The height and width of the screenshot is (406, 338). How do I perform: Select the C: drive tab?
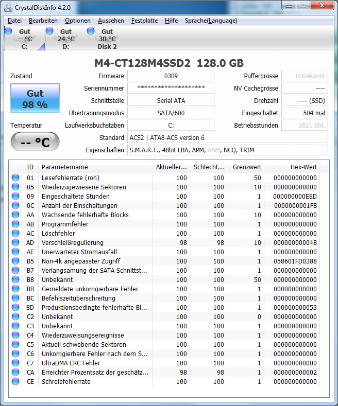coord(25,39)
